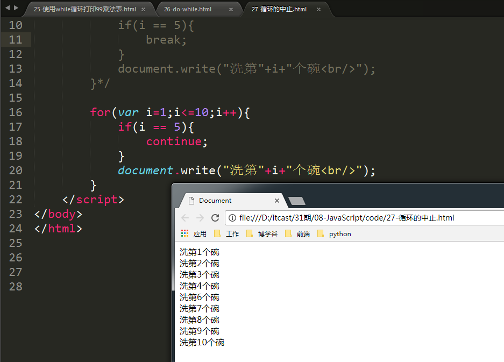This screenshot has width=504, height=362.
Task: Open a new browser tab
Action: coord(297,201)
